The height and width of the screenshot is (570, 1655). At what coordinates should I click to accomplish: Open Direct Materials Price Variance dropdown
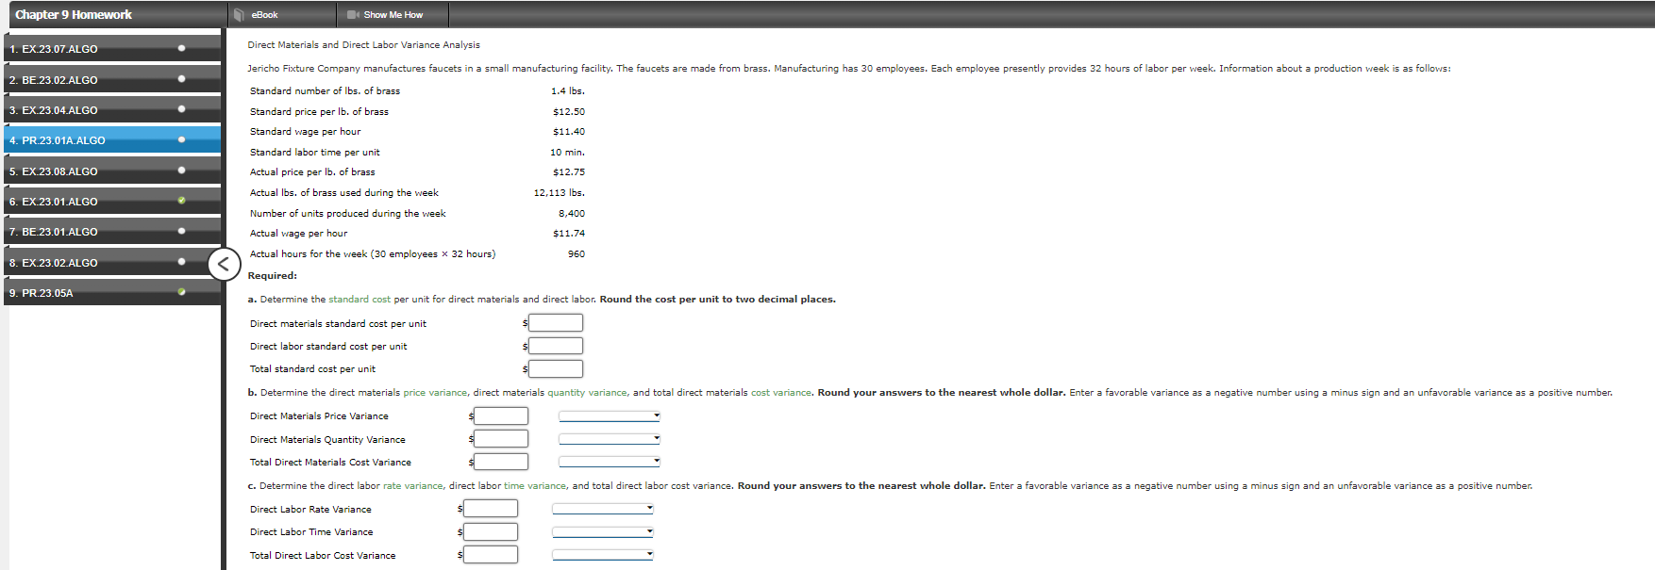point(610,415)
